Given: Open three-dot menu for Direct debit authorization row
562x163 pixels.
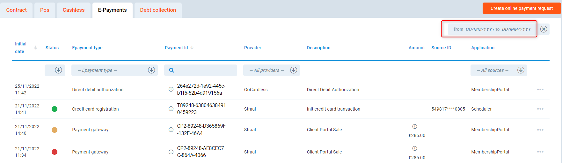Looking at the screenshot, I should coord(540,90).
